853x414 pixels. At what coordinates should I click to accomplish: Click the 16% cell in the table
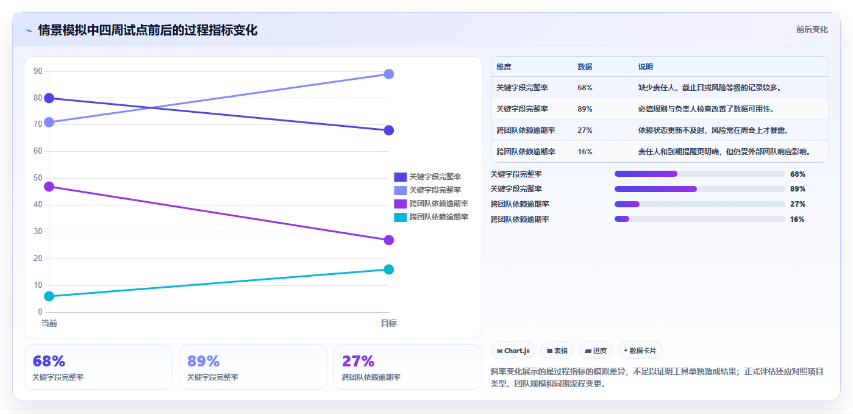tap(585, 152)
